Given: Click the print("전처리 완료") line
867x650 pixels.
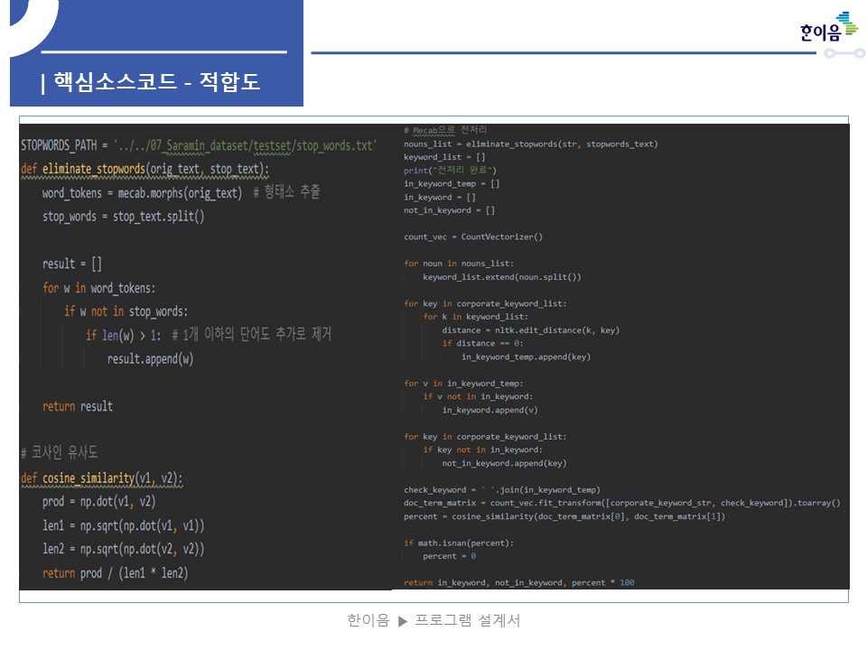Looking at the screenshot, I should pyautogui.click(x=450, y=171).
